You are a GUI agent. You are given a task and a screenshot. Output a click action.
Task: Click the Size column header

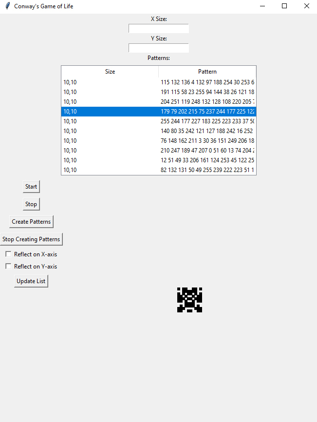tap(110, 72)
